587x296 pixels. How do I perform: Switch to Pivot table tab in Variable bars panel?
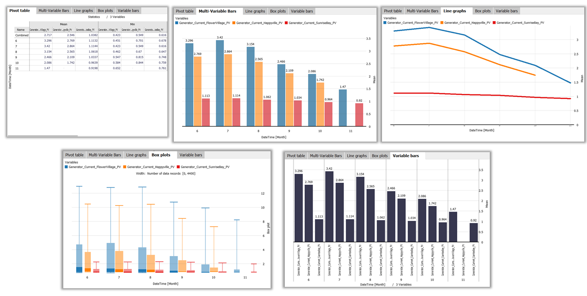tap(296, 156)
